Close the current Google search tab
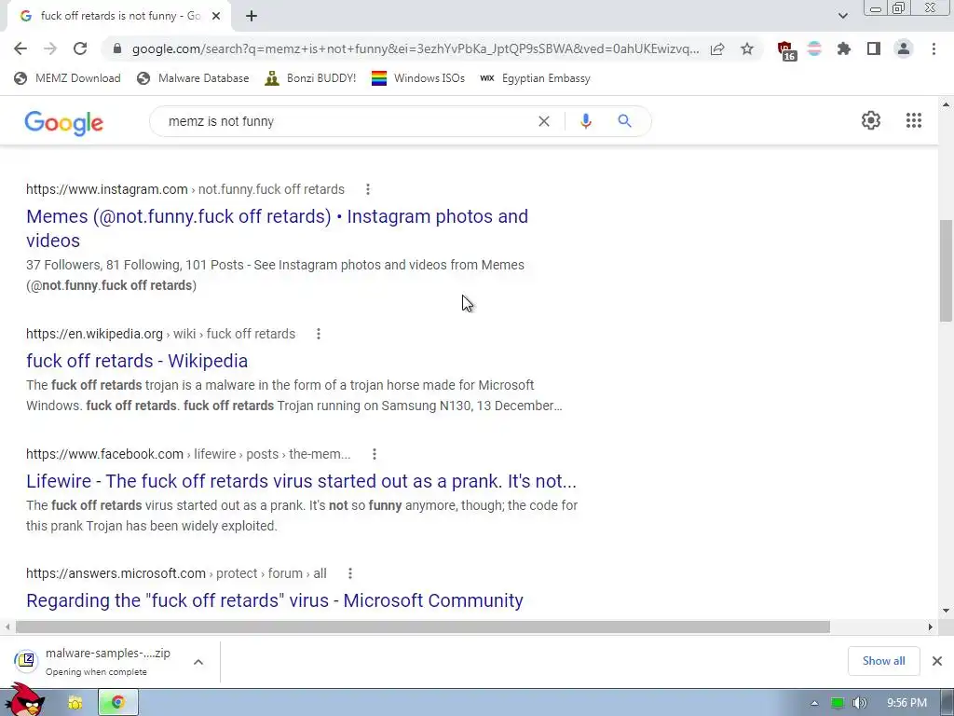This screenshot has height=716, width=954. tap(216, 16)
